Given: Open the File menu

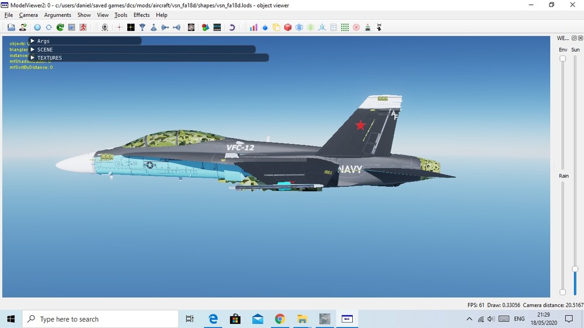Looking at the screenshot, I should coord(9,15).
